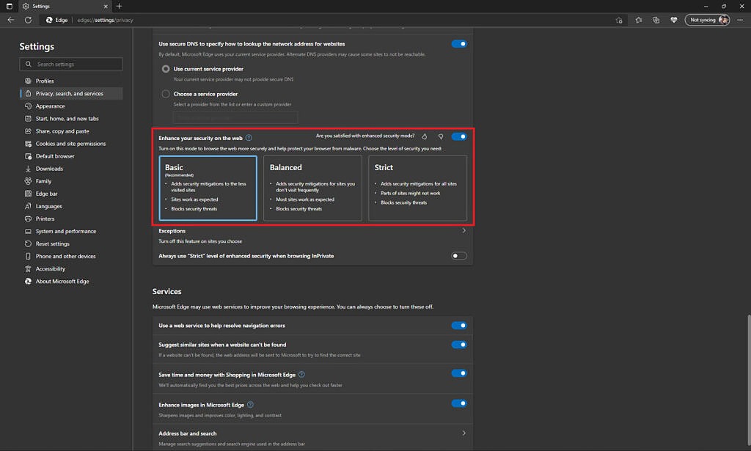The image size is (751, 451).
Task: Expand Address bar and search chevron
Action: pos(464,433)
